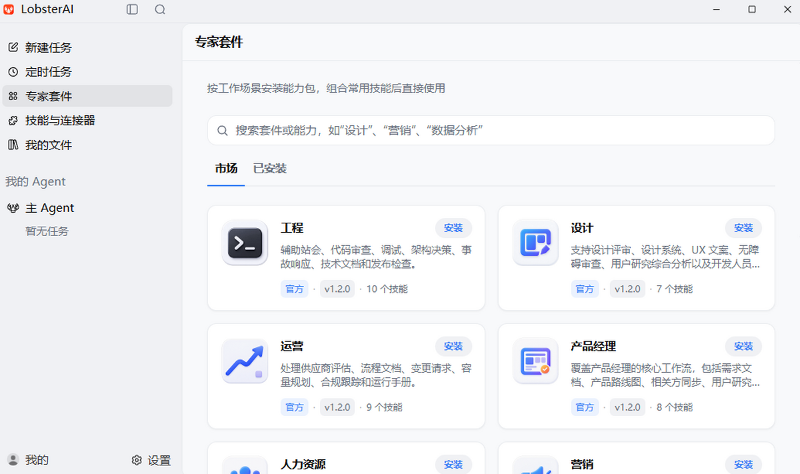Toggle the sidebar panel icon

[x=132, y=9]
